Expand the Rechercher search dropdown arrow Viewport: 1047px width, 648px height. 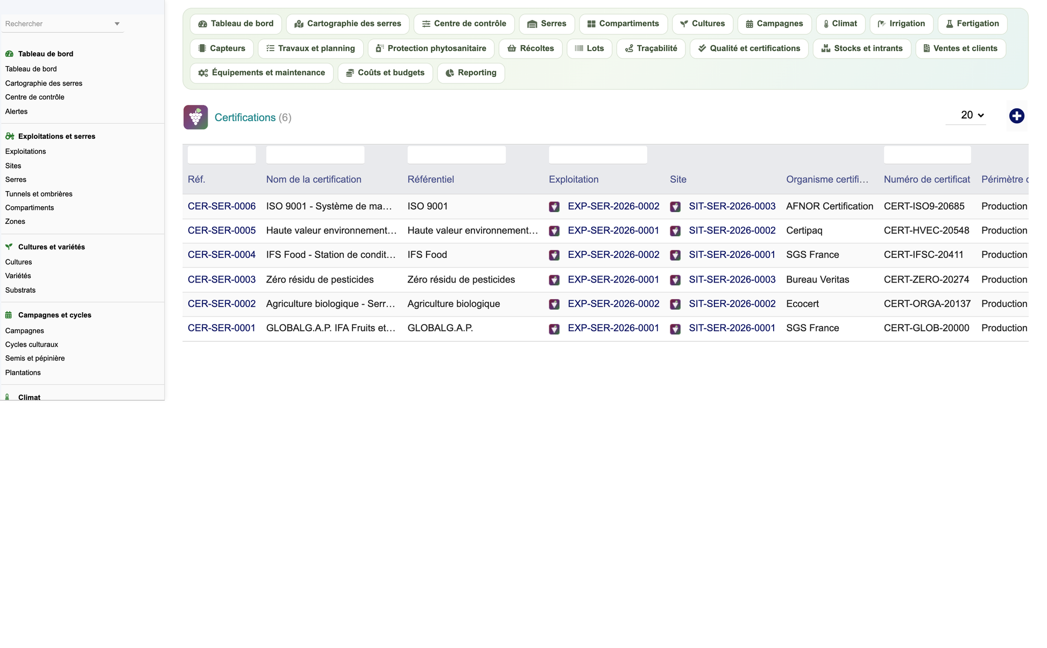point(117,24)
